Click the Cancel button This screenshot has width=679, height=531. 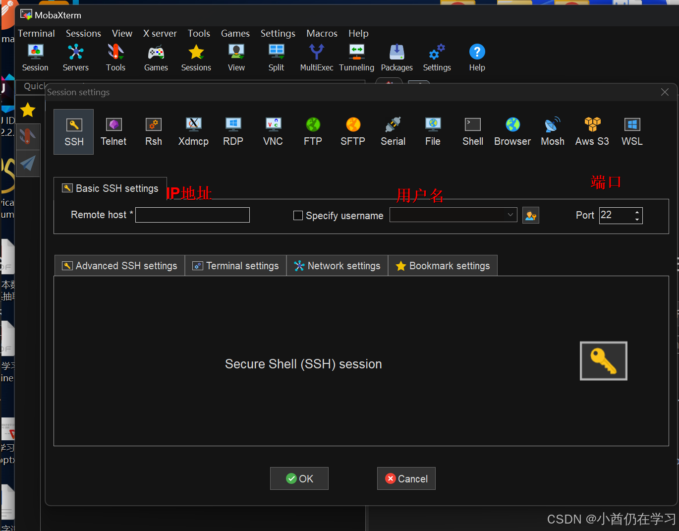tap(406, 478)
